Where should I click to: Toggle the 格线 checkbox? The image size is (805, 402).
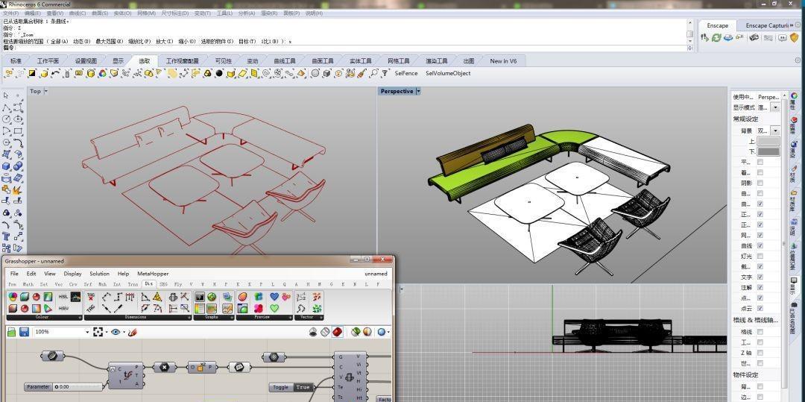760,332
